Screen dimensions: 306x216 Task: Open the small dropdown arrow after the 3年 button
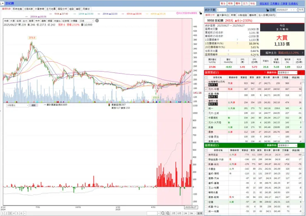click(x=195, y=214)
